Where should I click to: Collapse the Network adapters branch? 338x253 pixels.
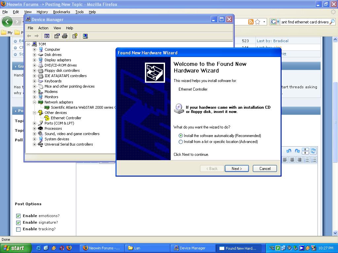[35, 102]
